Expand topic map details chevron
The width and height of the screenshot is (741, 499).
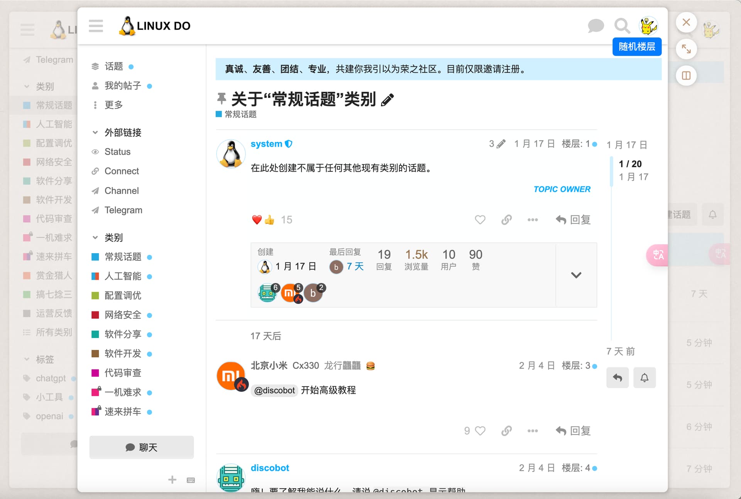576,275
